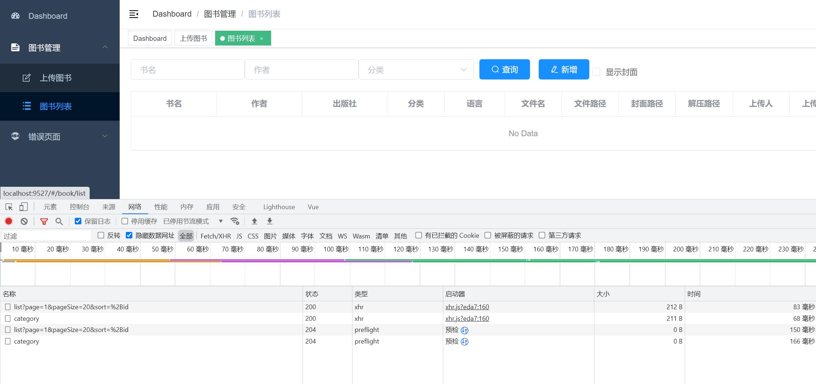Click the 查询 search button

click(x=505, y=69)
